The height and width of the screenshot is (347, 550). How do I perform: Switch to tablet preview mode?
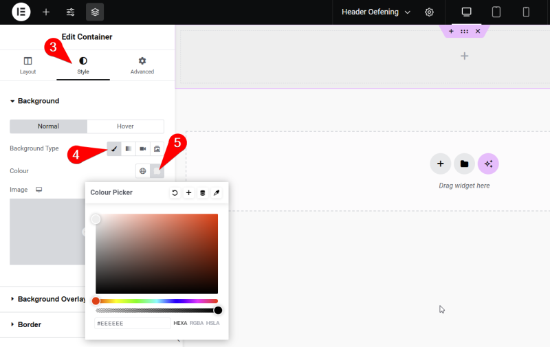pyautogui.click(x=496, y=12)
